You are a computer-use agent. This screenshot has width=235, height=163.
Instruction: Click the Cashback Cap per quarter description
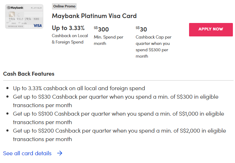point(153,46)
